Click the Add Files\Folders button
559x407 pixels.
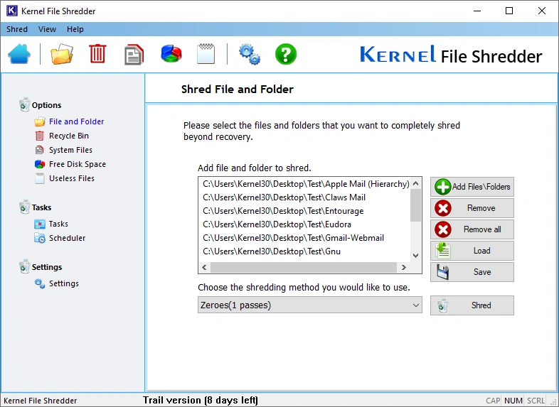(472, 187)
